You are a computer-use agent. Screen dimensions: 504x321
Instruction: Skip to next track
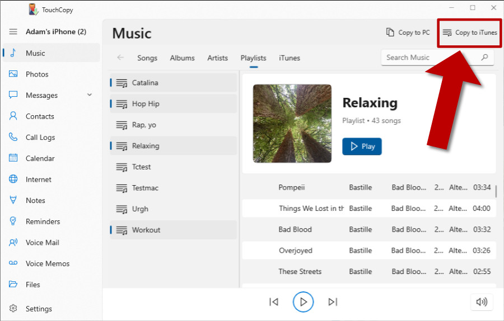(x=333, y=302)
